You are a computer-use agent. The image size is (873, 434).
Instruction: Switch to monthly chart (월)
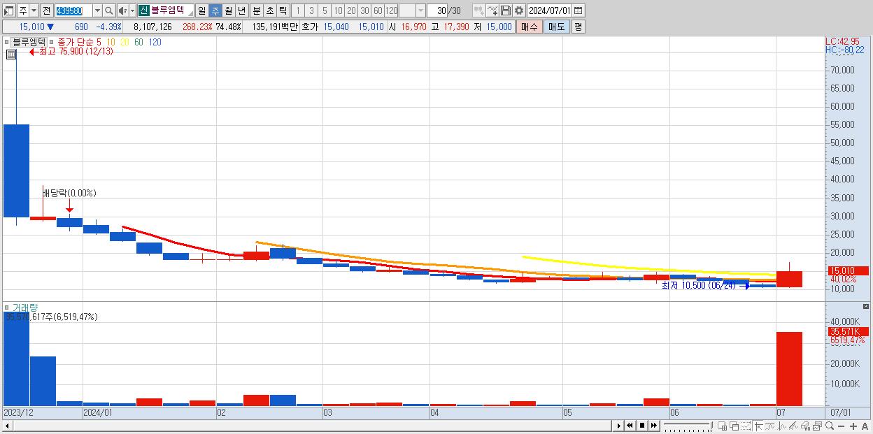click(x=228, y=10)
